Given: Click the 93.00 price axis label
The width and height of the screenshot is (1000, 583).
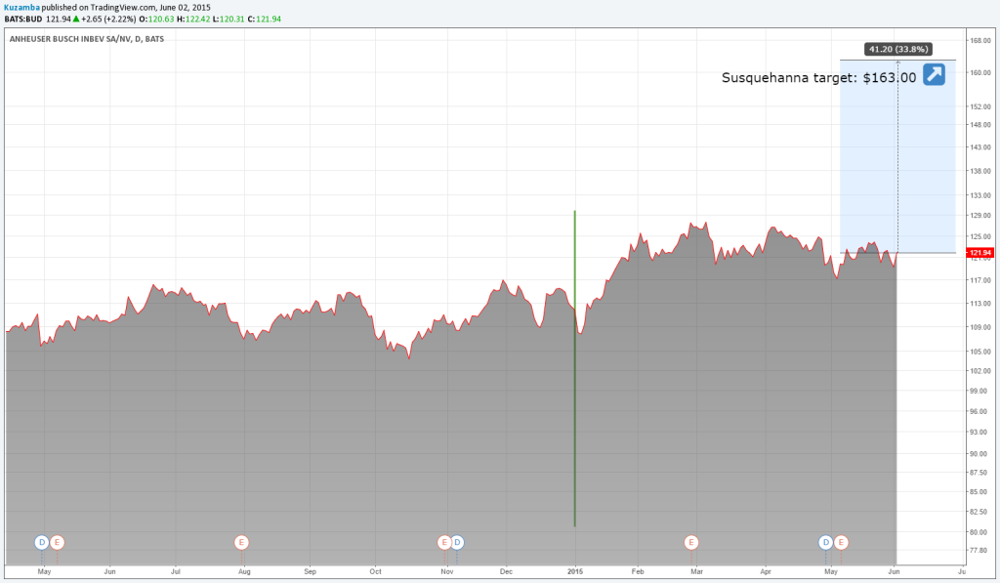Looking at the screenshot, I should [x=980, y=432].
